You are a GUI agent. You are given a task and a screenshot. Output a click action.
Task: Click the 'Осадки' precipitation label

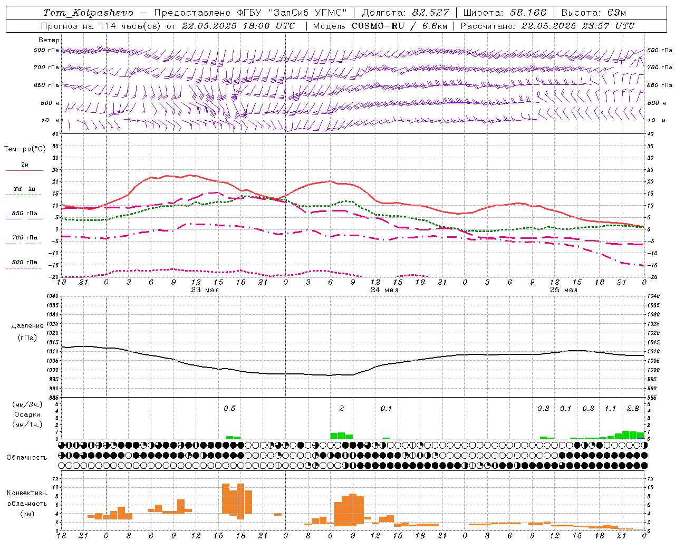(27, 414)
